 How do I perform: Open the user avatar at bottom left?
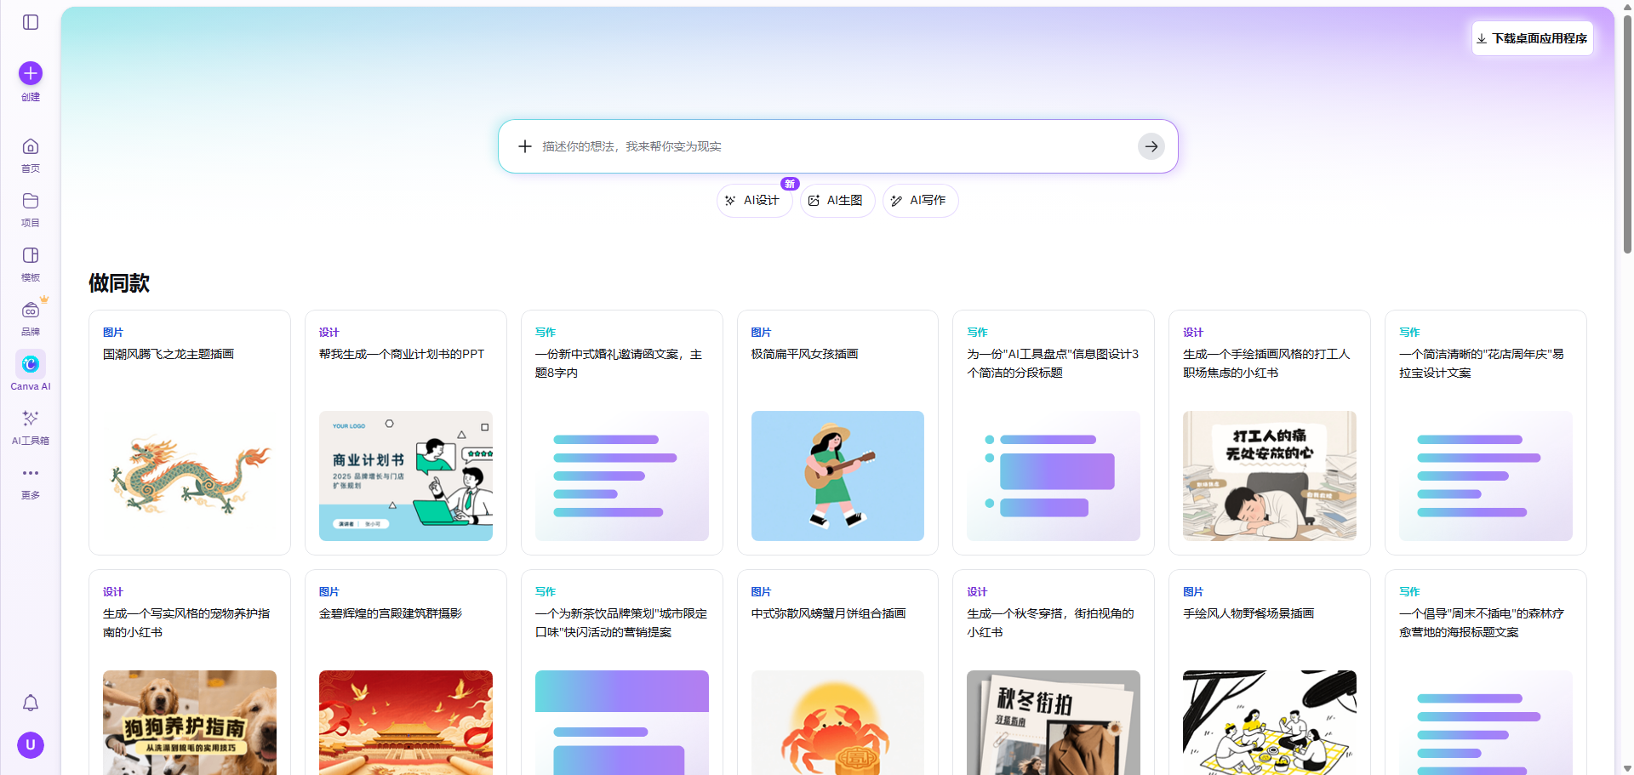(x=30, y=744)
